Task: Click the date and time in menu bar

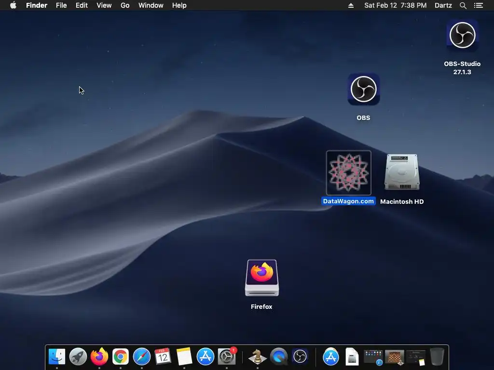Action: click(x=396, y=5)
